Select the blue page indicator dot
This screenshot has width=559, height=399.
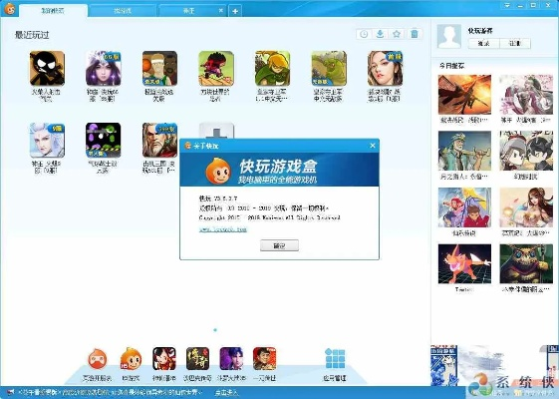(215, 330)
